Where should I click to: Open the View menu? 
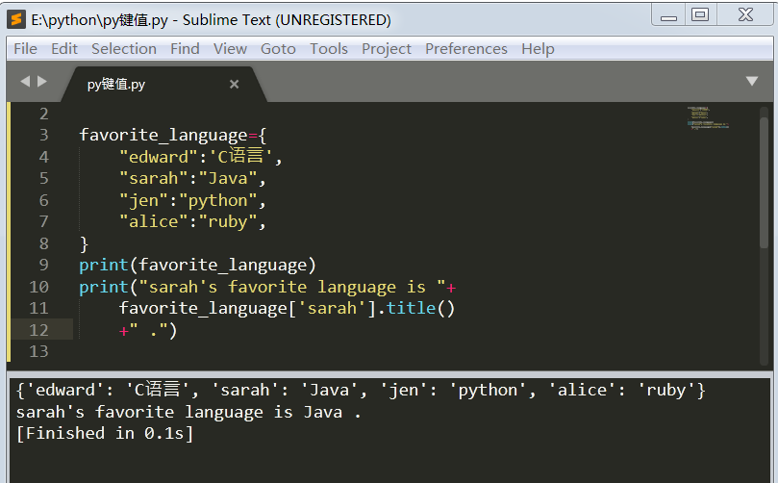point(230,49)
